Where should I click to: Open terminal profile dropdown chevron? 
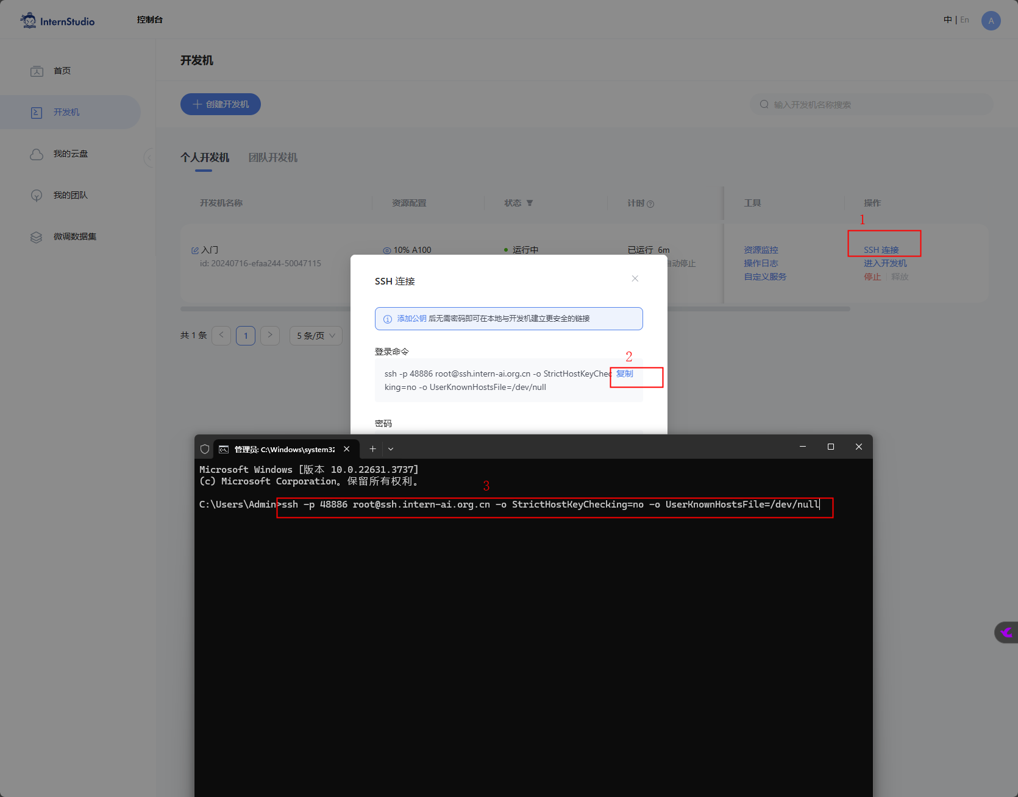tap(391, 449)
